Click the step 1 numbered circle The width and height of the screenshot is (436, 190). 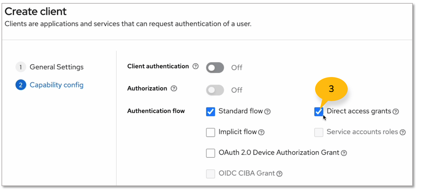20,67
